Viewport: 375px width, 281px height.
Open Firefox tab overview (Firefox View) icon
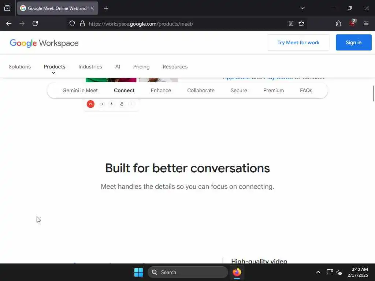7,8
